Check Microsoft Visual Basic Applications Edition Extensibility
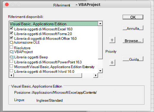This screenshot has width=154, height=112. pos(12,66)
